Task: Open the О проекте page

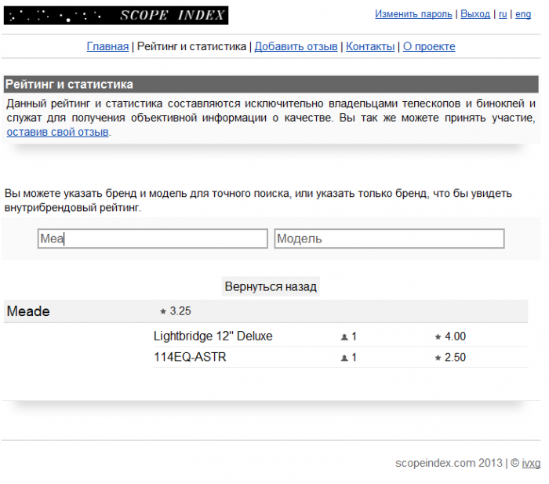Action: (429, 46)
